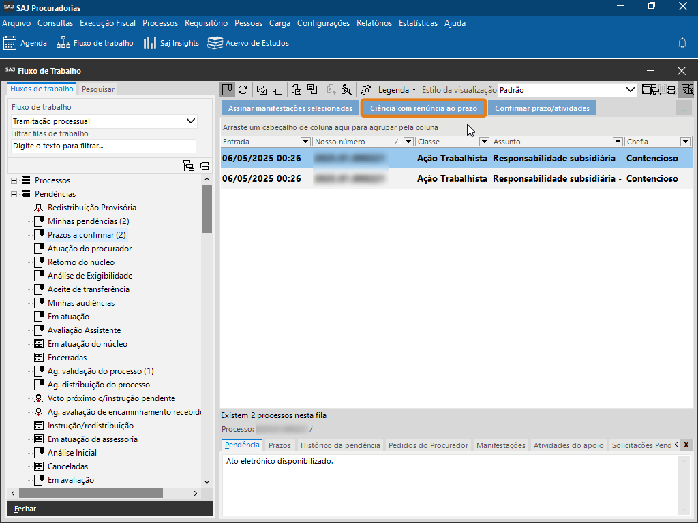The height and width of the screenshot is (523, 698).
Task: Open Chefia column filter arrow
Action: coord(685,142)
